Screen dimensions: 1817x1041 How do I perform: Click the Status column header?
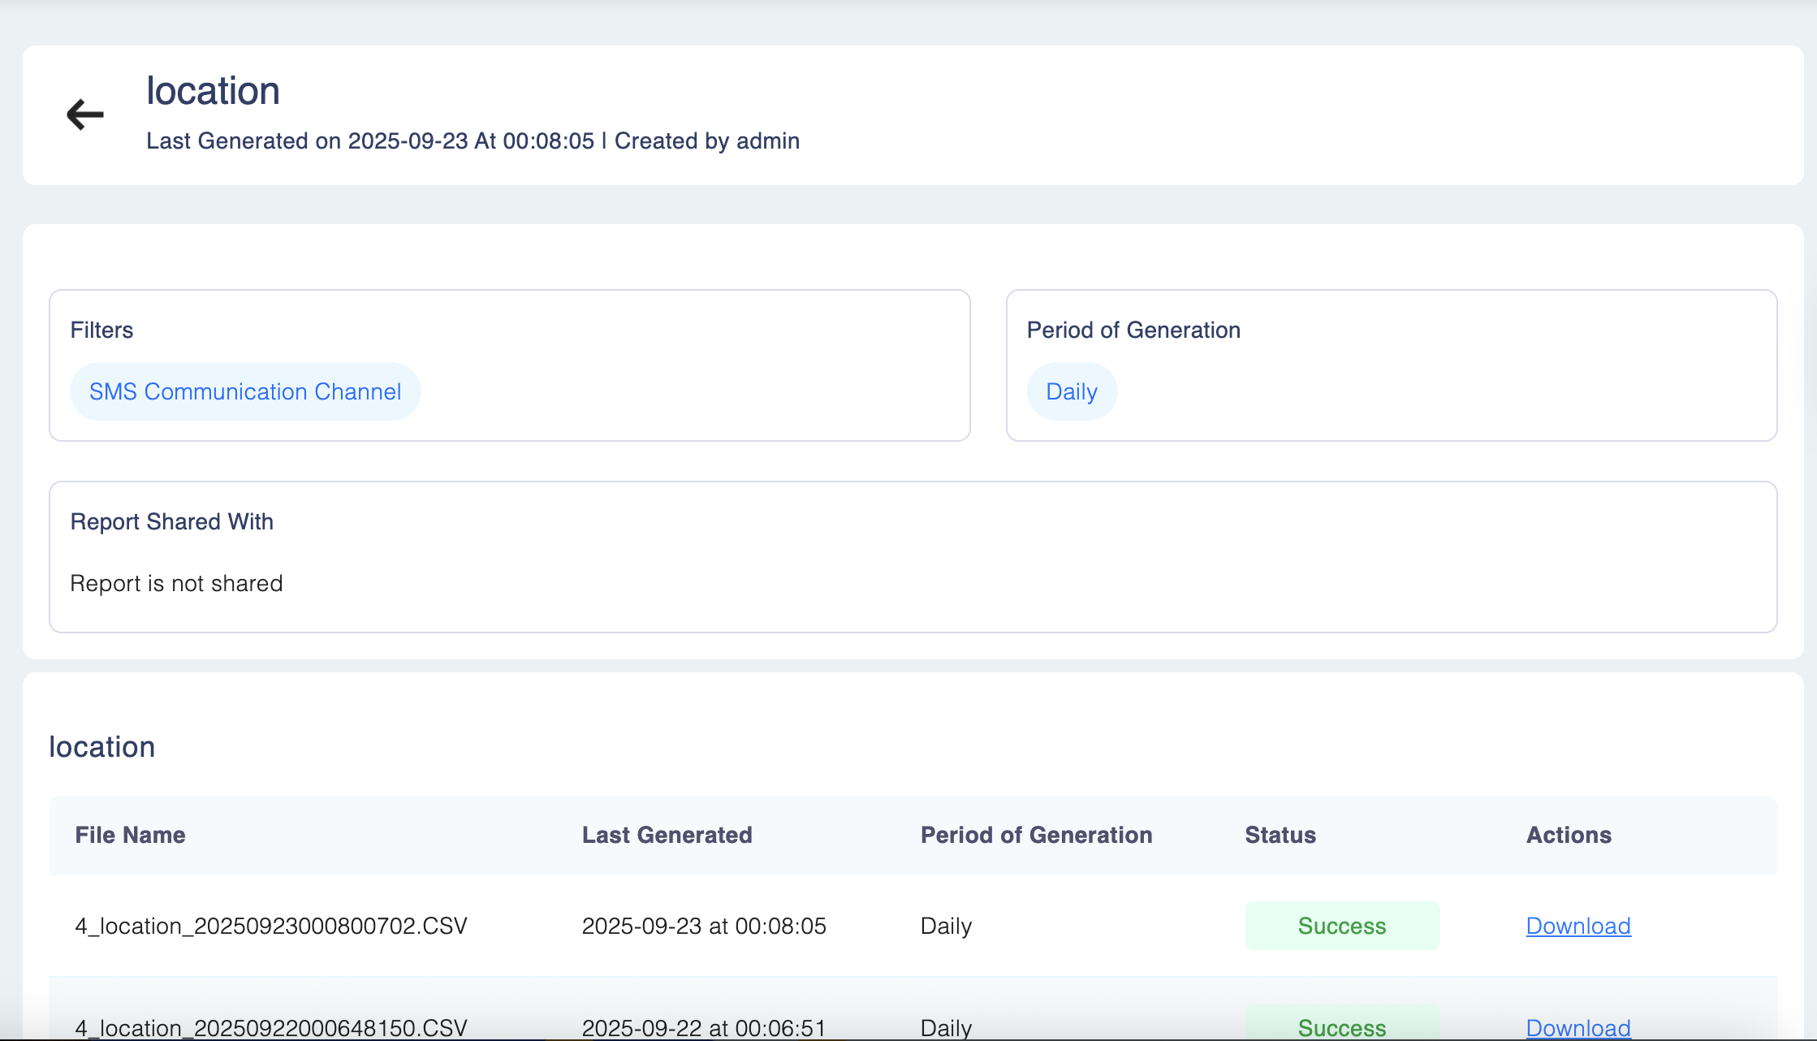point(1280,835)
